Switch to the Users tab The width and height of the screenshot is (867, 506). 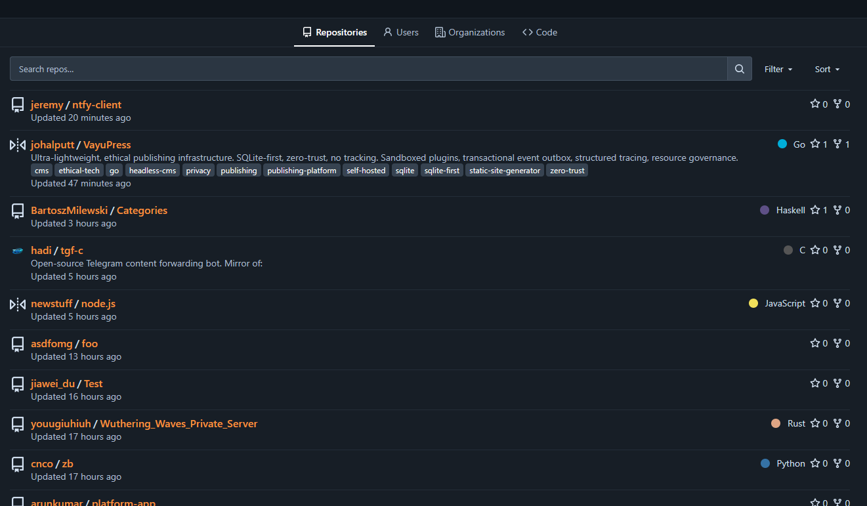tap(401, 32)
